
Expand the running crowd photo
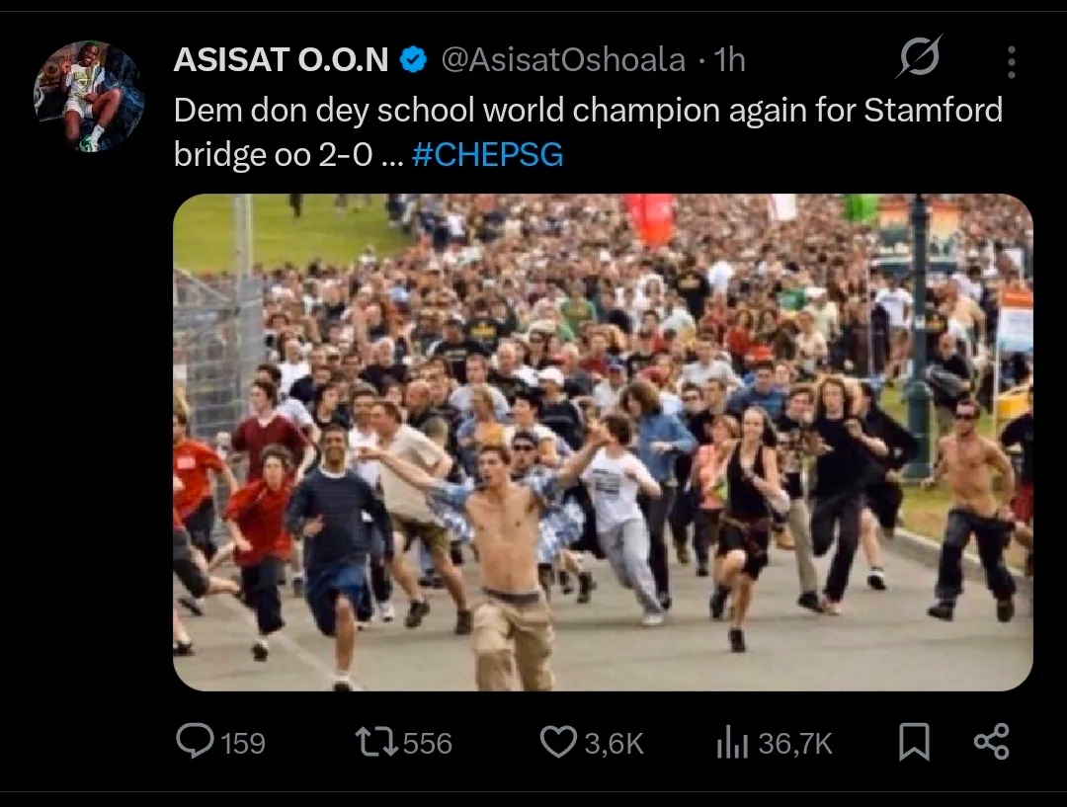coord(603,443)
